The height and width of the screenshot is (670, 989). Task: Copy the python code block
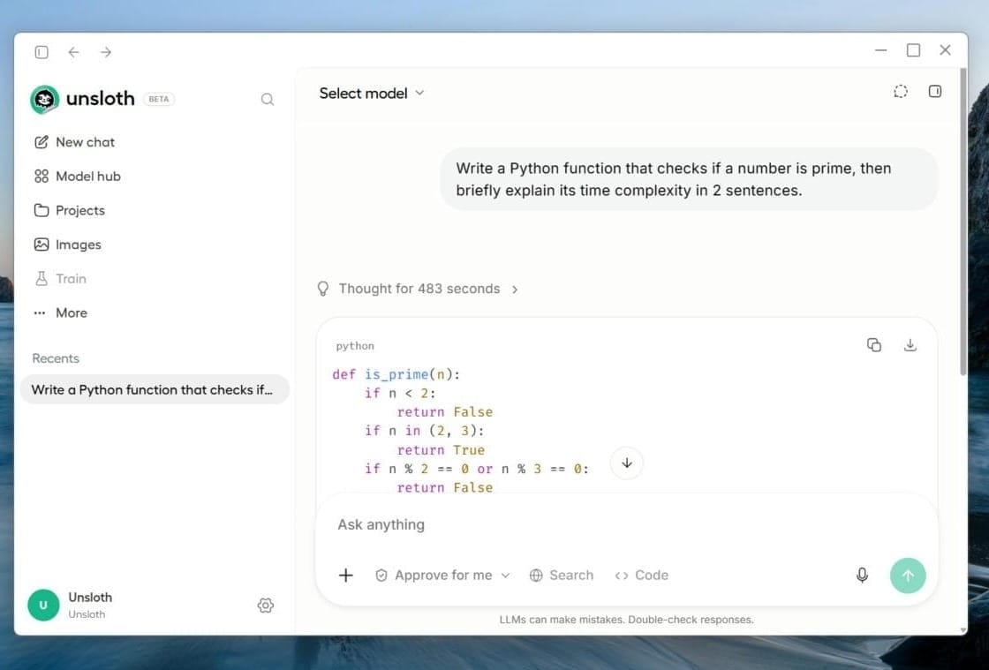coord(873,345)
